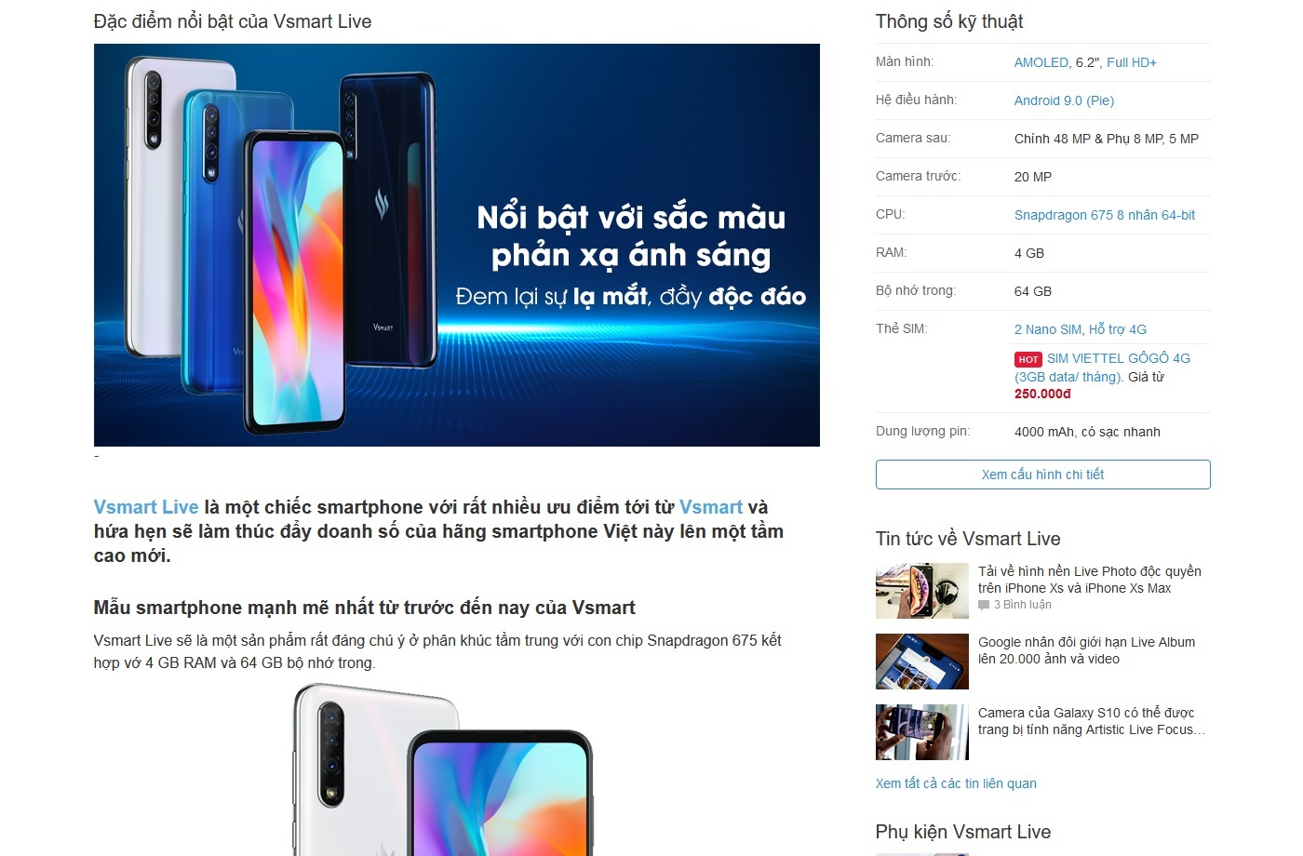This screenshot has width=1303, height=856.
Task: Click the HOT badge icon
Action: 1028,359
